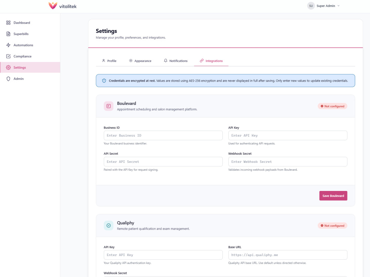Click the Profile person icon

103,61
